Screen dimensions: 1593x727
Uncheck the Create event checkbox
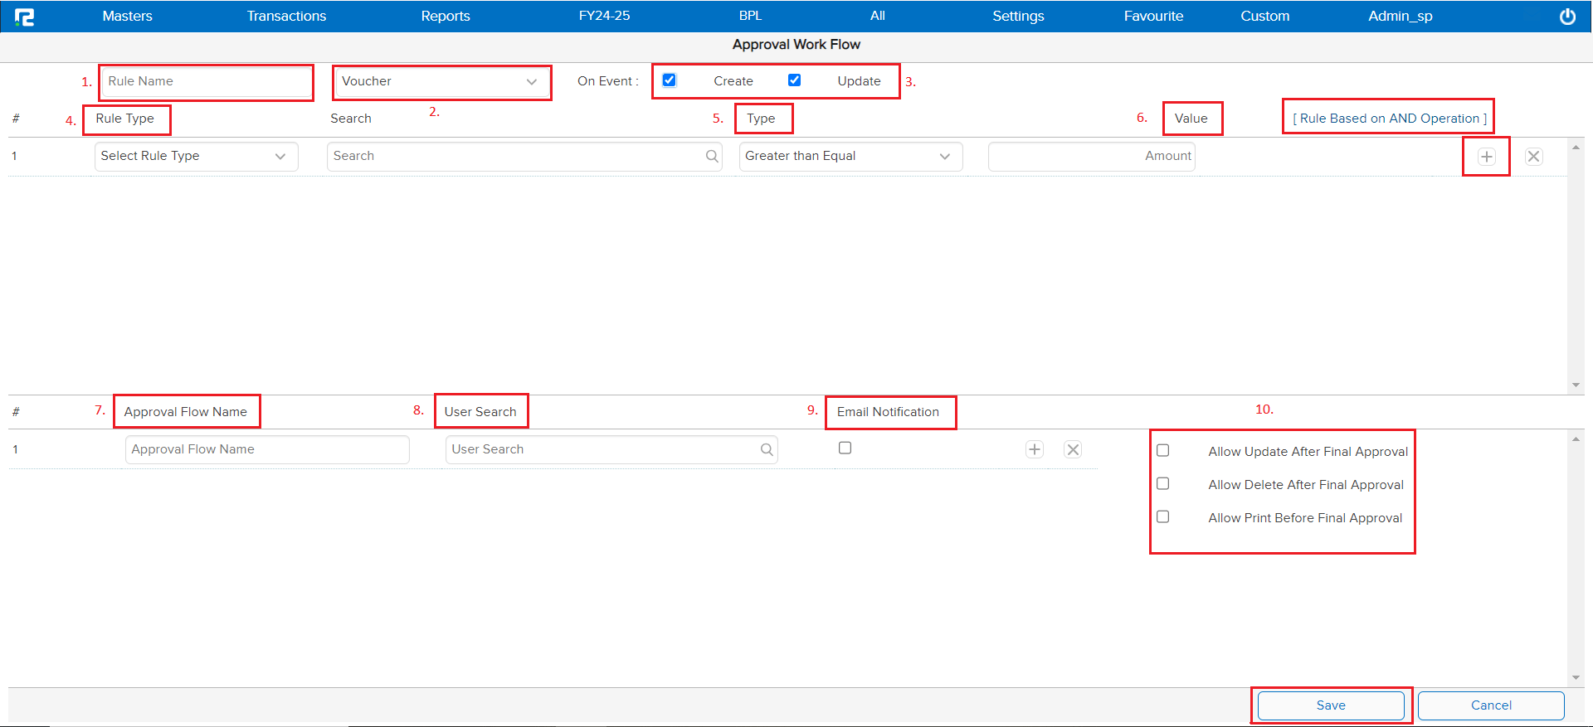[670, 80]
